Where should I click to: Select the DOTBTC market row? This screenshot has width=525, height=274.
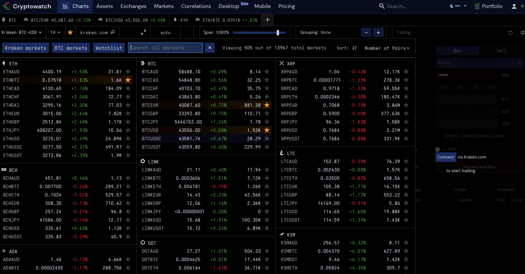(x=206, y=259)
